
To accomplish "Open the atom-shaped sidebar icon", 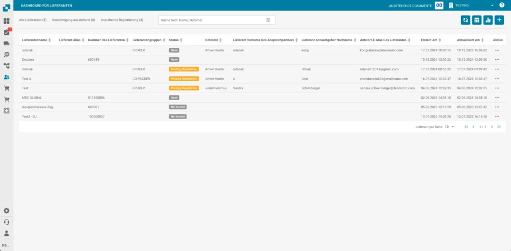I will 6,111.
